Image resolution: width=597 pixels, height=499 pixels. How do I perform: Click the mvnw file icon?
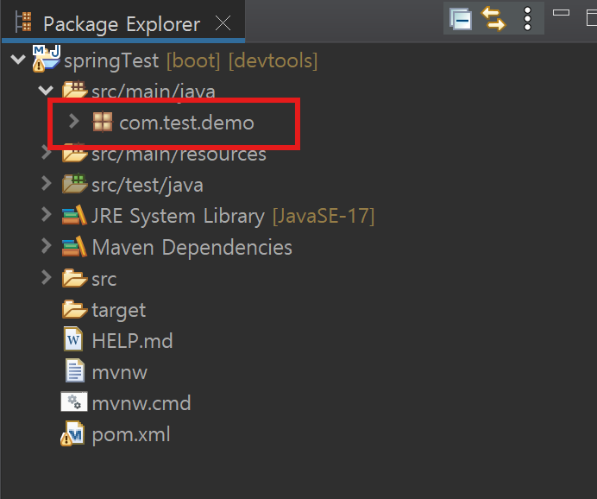click(74, 370)
